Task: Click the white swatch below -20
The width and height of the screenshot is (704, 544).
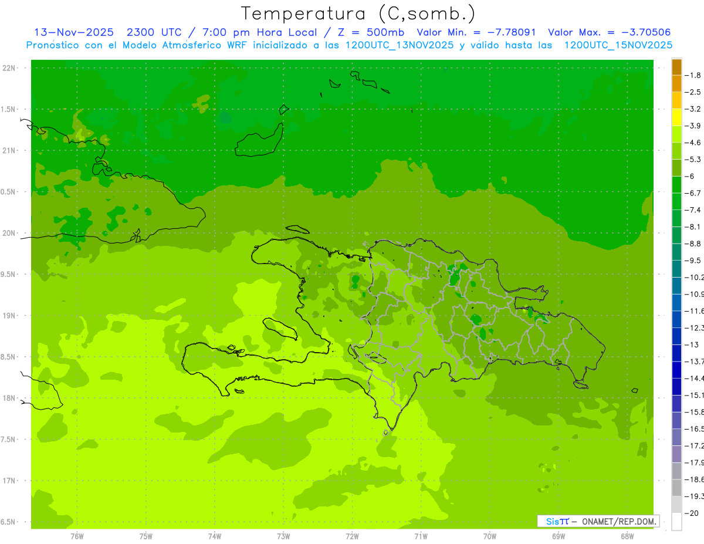Action: tap(676, 522)
